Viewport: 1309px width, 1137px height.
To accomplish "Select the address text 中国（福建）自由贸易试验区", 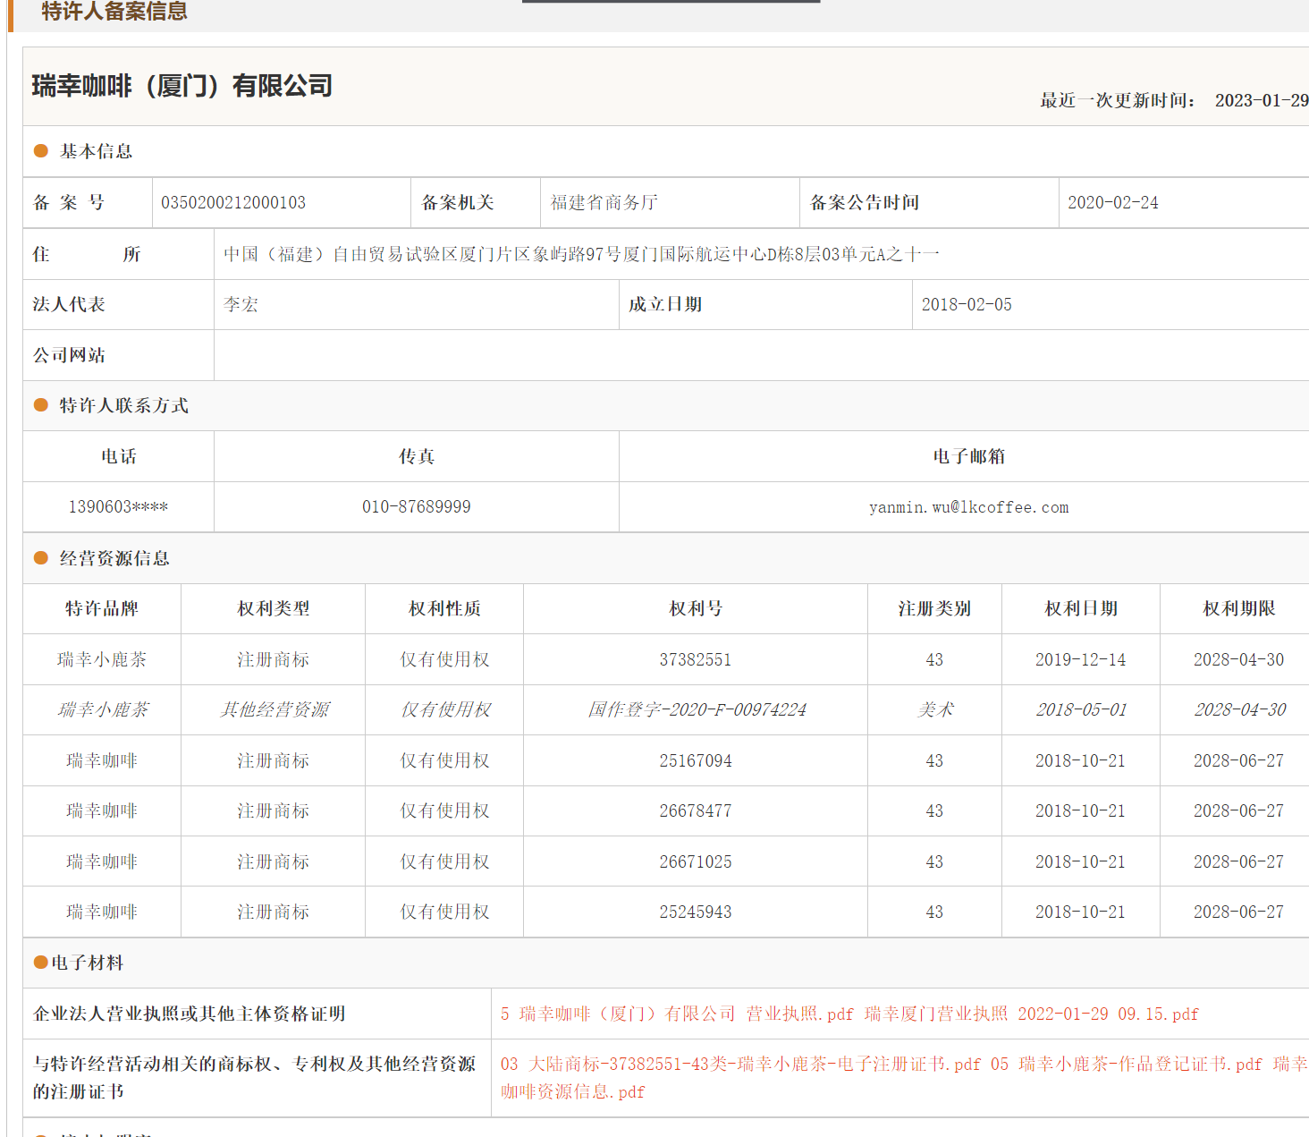I will coord(341,254).
